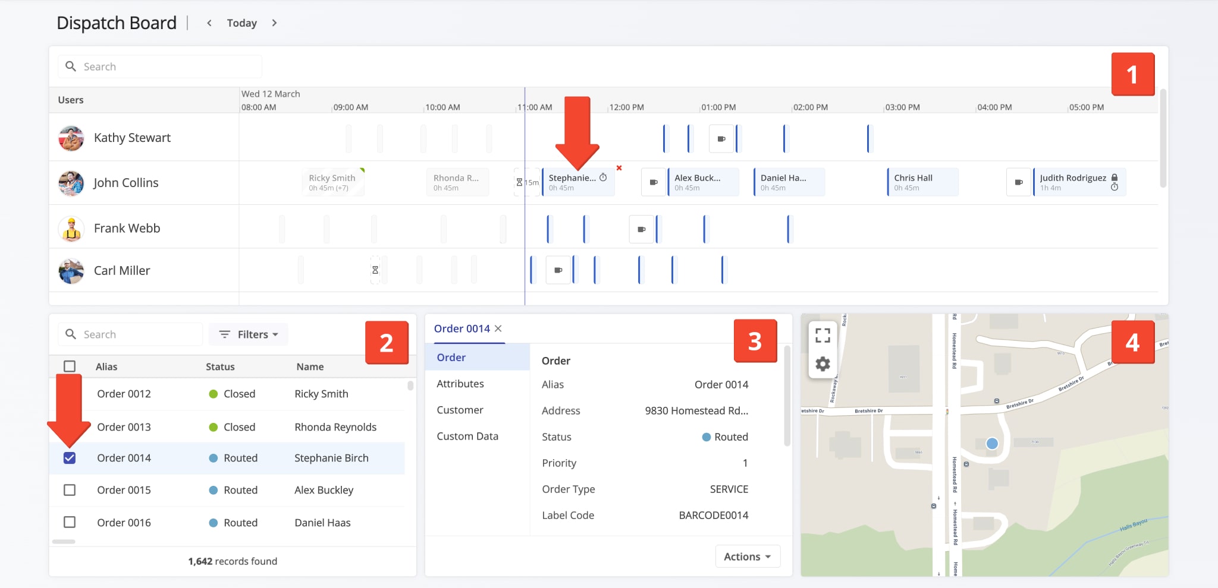Click the Name column header
This screenshot has height=588, width=1218.
(x=310, y=366)
